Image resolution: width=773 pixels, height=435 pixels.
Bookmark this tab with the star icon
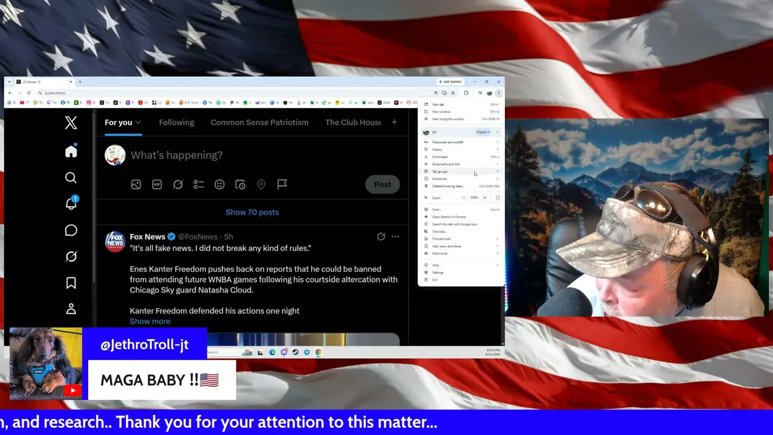[453, 93]
